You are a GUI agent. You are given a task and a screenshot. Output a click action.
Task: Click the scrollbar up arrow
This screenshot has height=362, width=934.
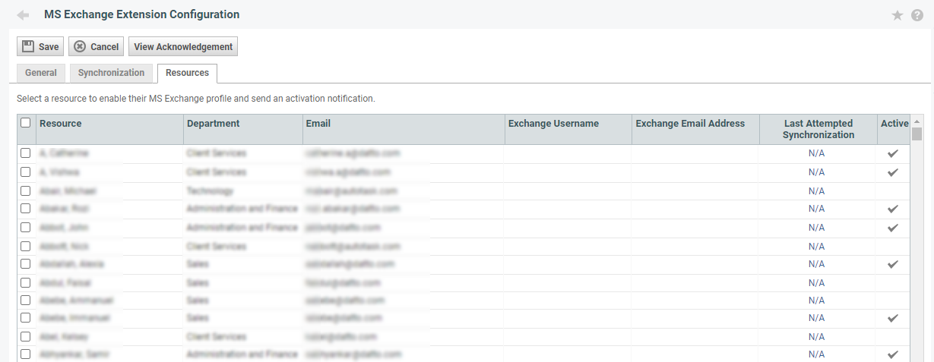pos(917,122)
